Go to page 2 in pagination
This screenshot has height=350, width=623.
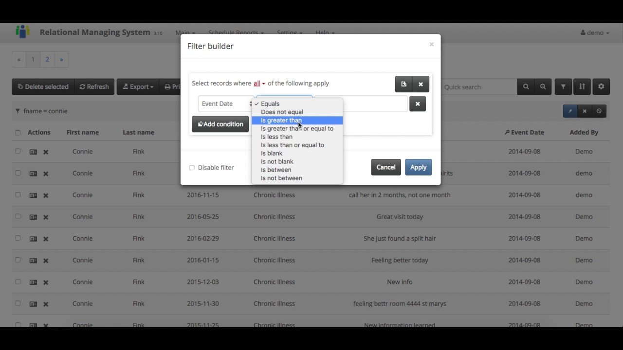coord(47,59)
